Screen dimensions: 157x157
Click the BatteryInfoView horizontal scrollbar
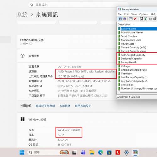138,93
